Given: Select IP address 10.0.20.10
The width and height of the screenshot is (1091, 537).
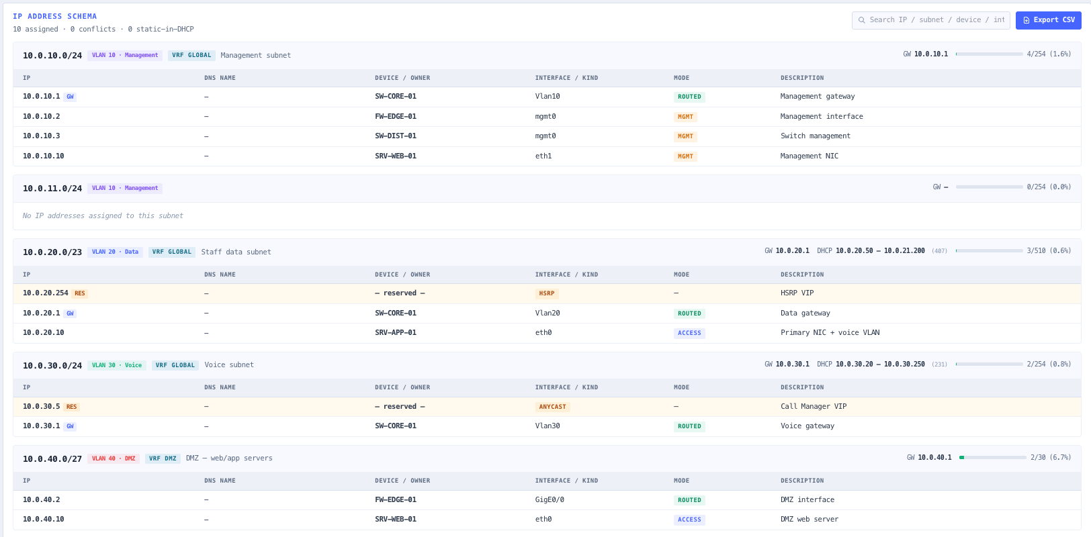Looking at the screenshot, I should point(44,333).
